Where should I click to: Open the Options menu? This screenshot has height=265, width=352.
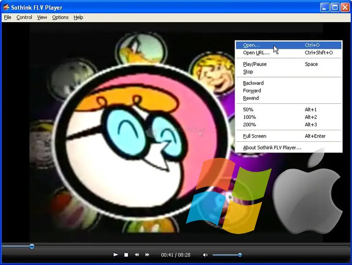(x=60, y=18)
